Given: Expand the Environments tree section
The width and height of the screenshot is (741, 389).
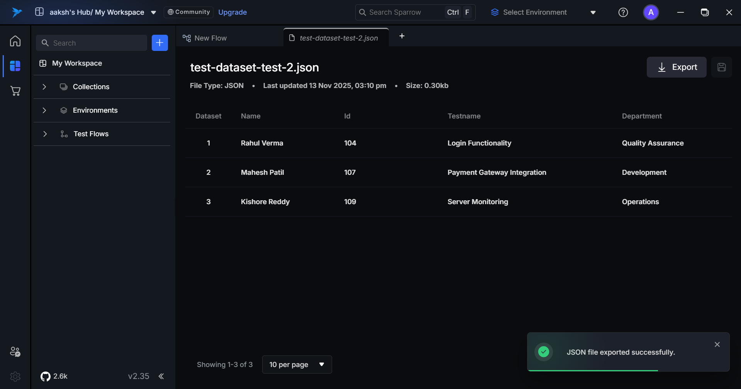Looking at the screenshot, I should (44, 110).
